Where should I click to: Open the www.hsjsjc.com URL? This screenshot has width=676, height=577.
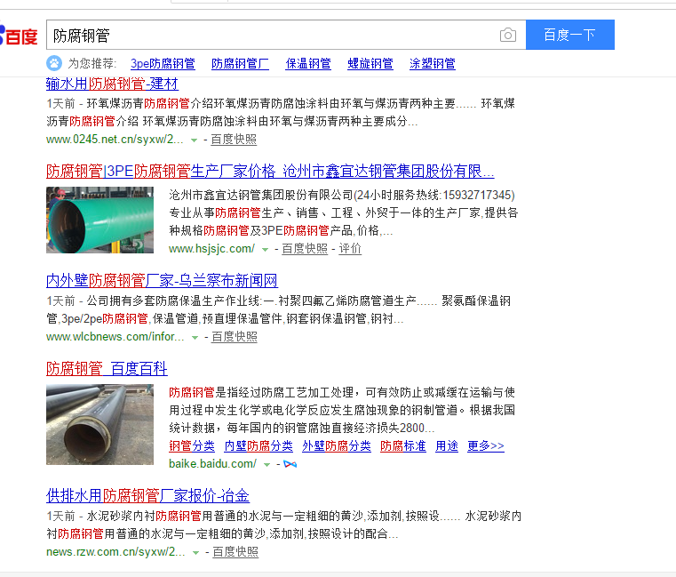pyautogui.click(x=211, y=249)
